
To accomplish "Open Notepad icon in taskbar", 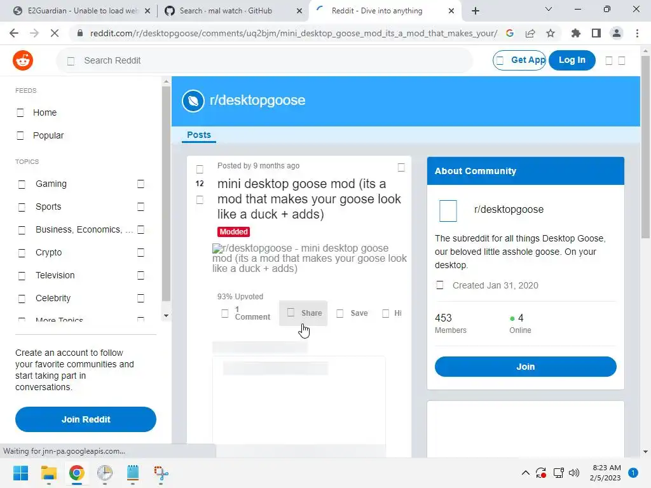I will click(x=133, y=473).
